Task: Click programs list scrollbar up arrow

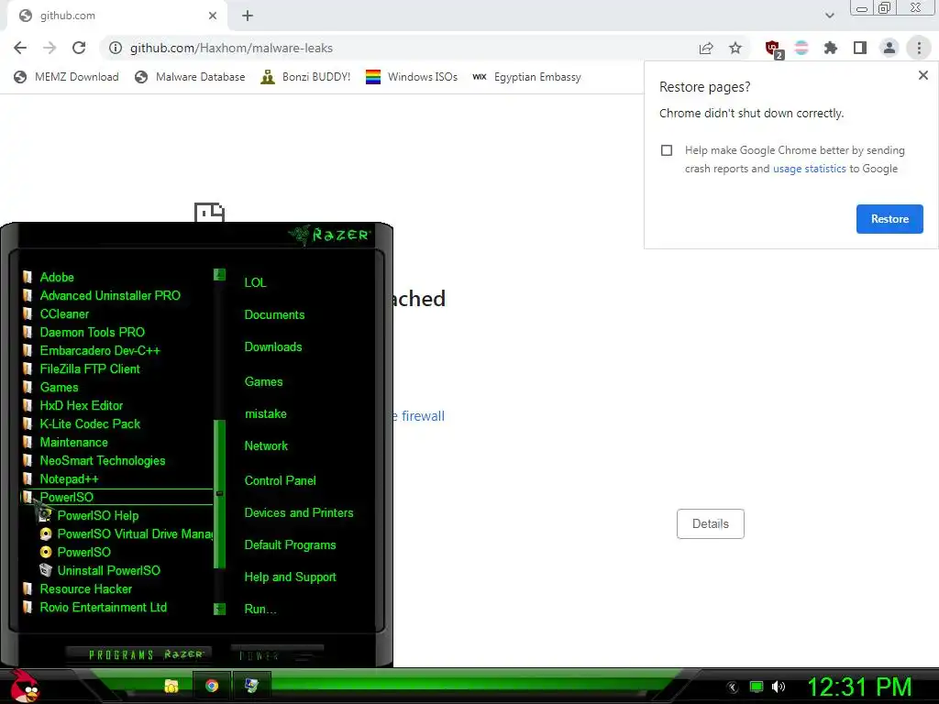Action: point(219,275)
